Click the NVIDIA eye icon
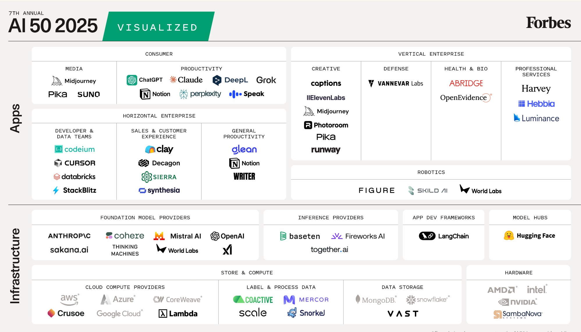Viewport: 581px width, 332px height. [x=504, y=302]
